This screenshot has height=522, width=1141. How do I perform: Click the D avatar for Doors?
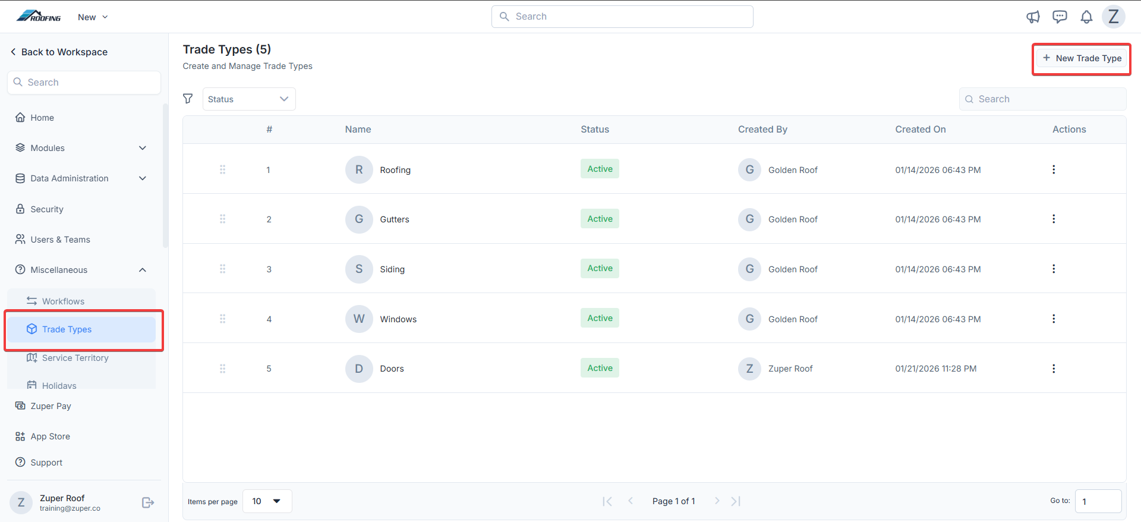click(x=359, y=369)
